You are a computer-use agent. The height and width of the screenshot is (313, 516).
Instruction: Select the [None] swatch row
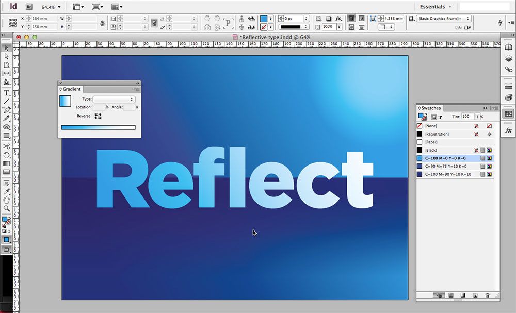point(455,126)
